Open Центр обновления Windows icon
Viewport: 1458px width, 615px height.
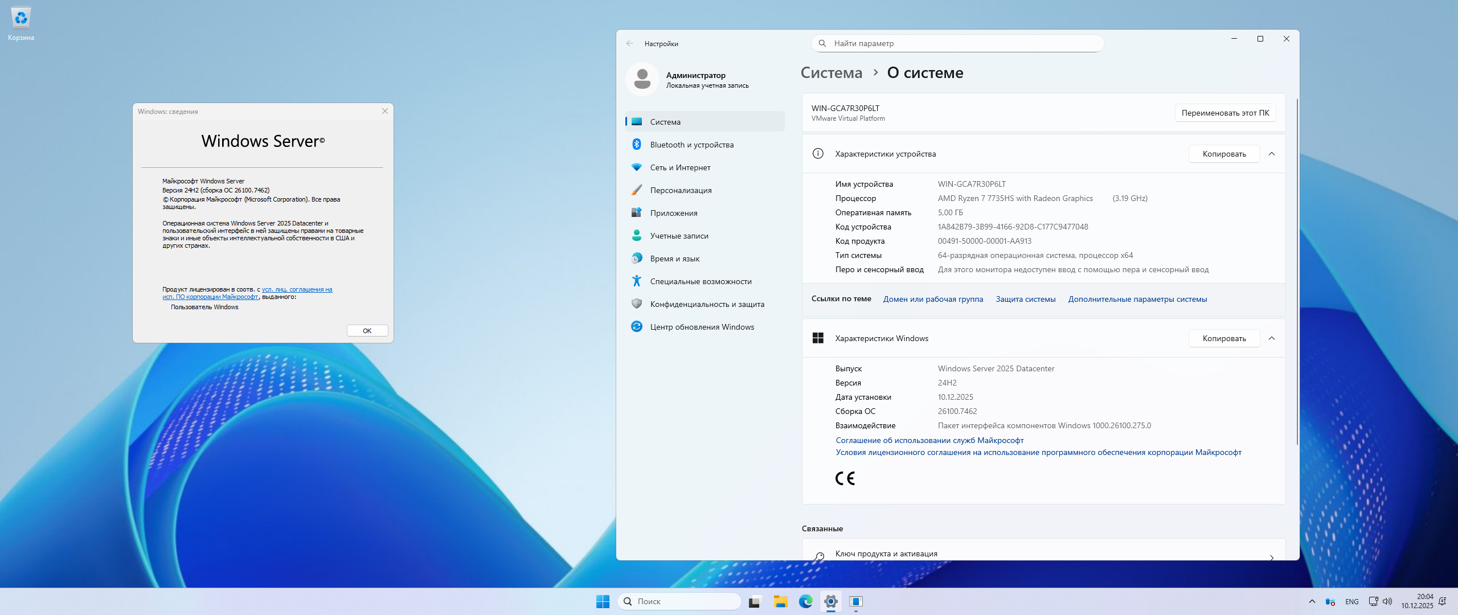(x=637, y=327)
